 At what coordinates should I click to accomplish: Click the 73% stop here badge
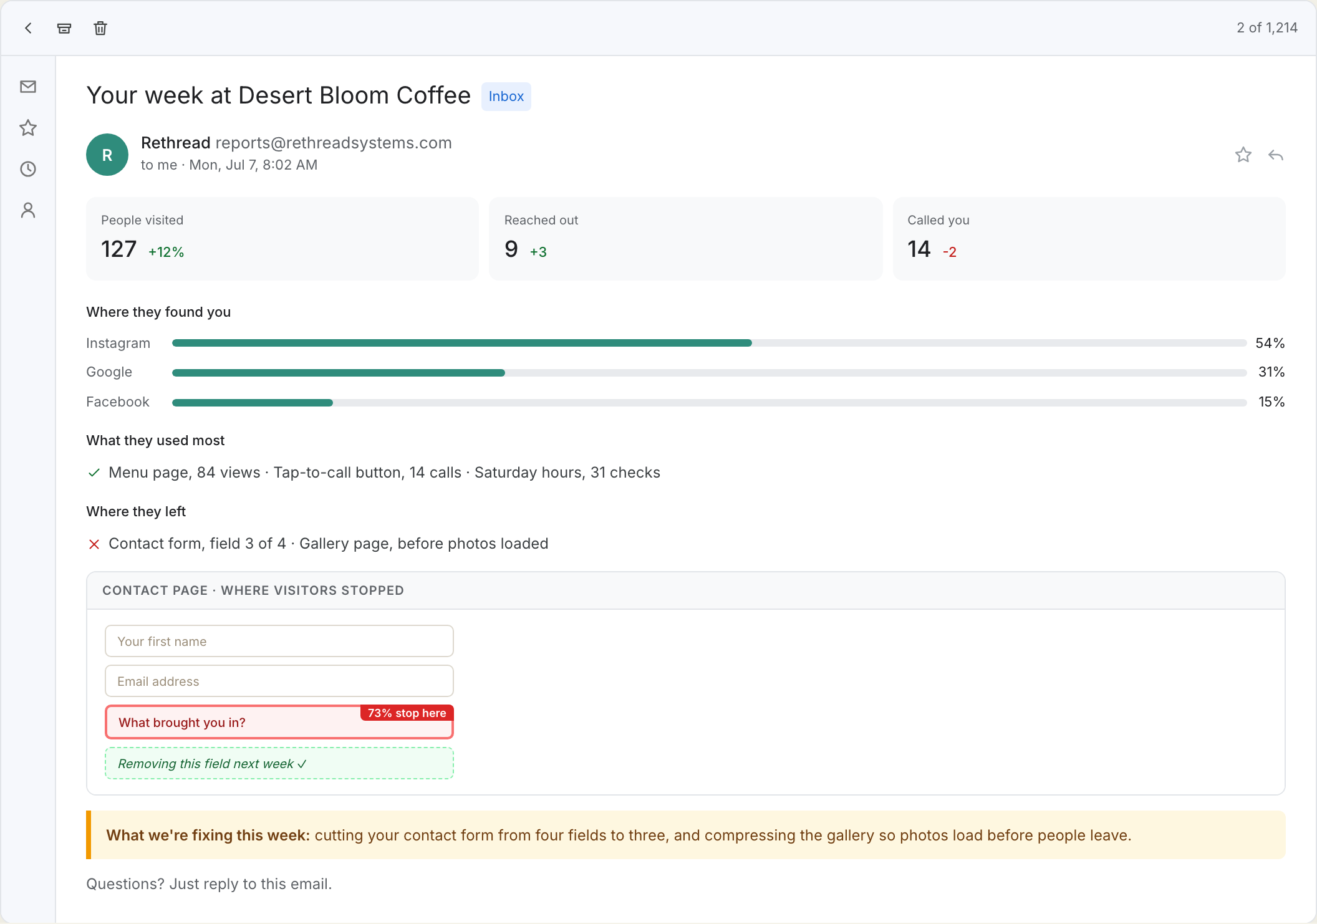[407, 713]
